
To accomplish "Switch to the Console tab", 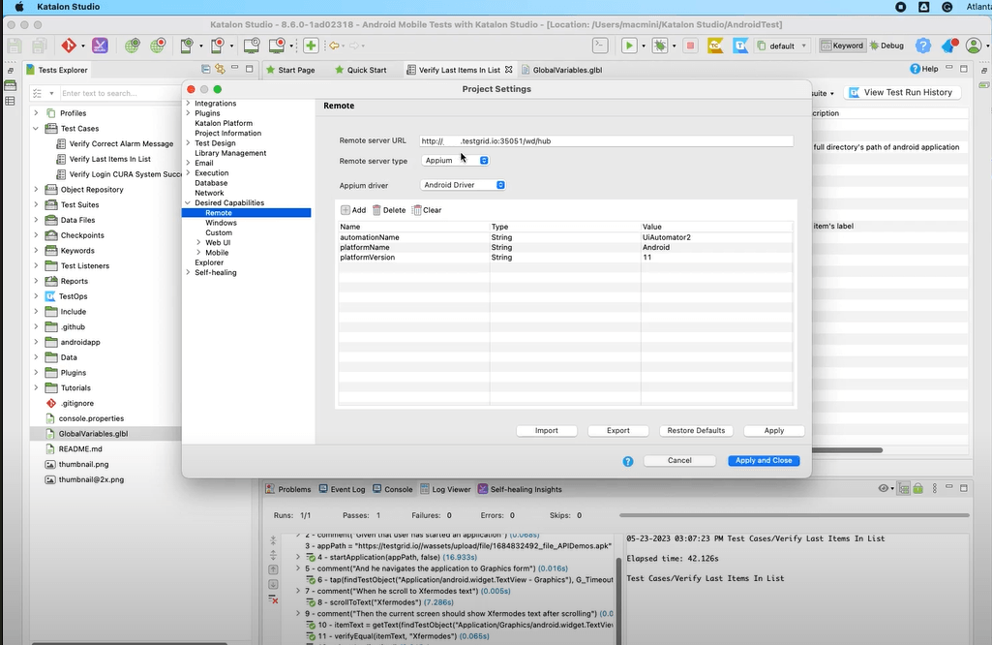I will point(393,489).
